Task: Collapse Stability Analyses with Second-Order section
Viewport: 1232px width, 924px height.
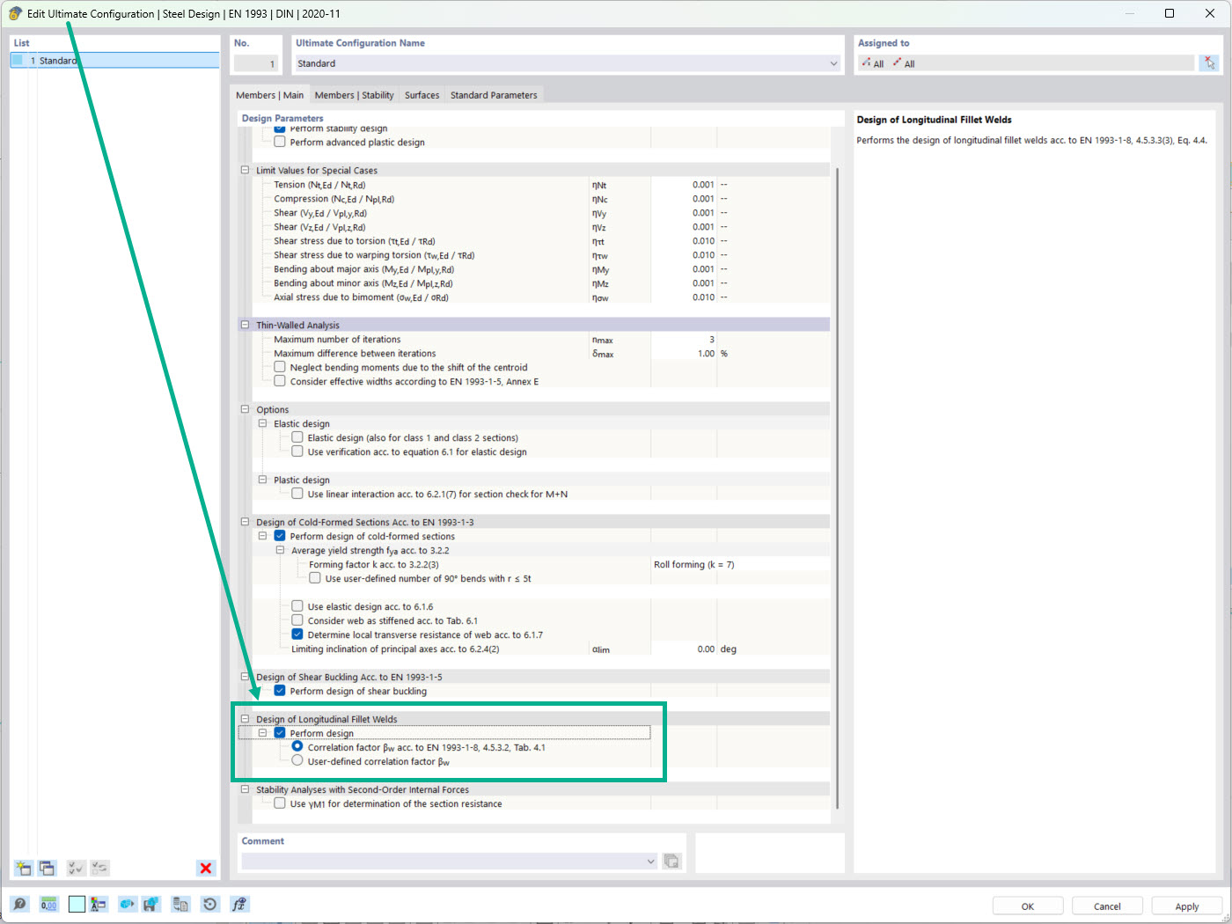Action: coord(246,789)
